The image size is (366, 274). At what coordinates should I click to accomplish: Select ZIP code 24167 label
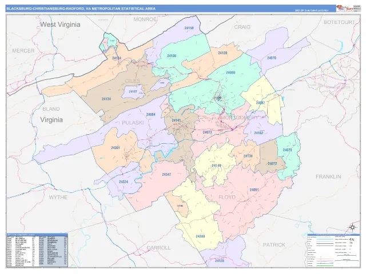click(x=133, y=91)
